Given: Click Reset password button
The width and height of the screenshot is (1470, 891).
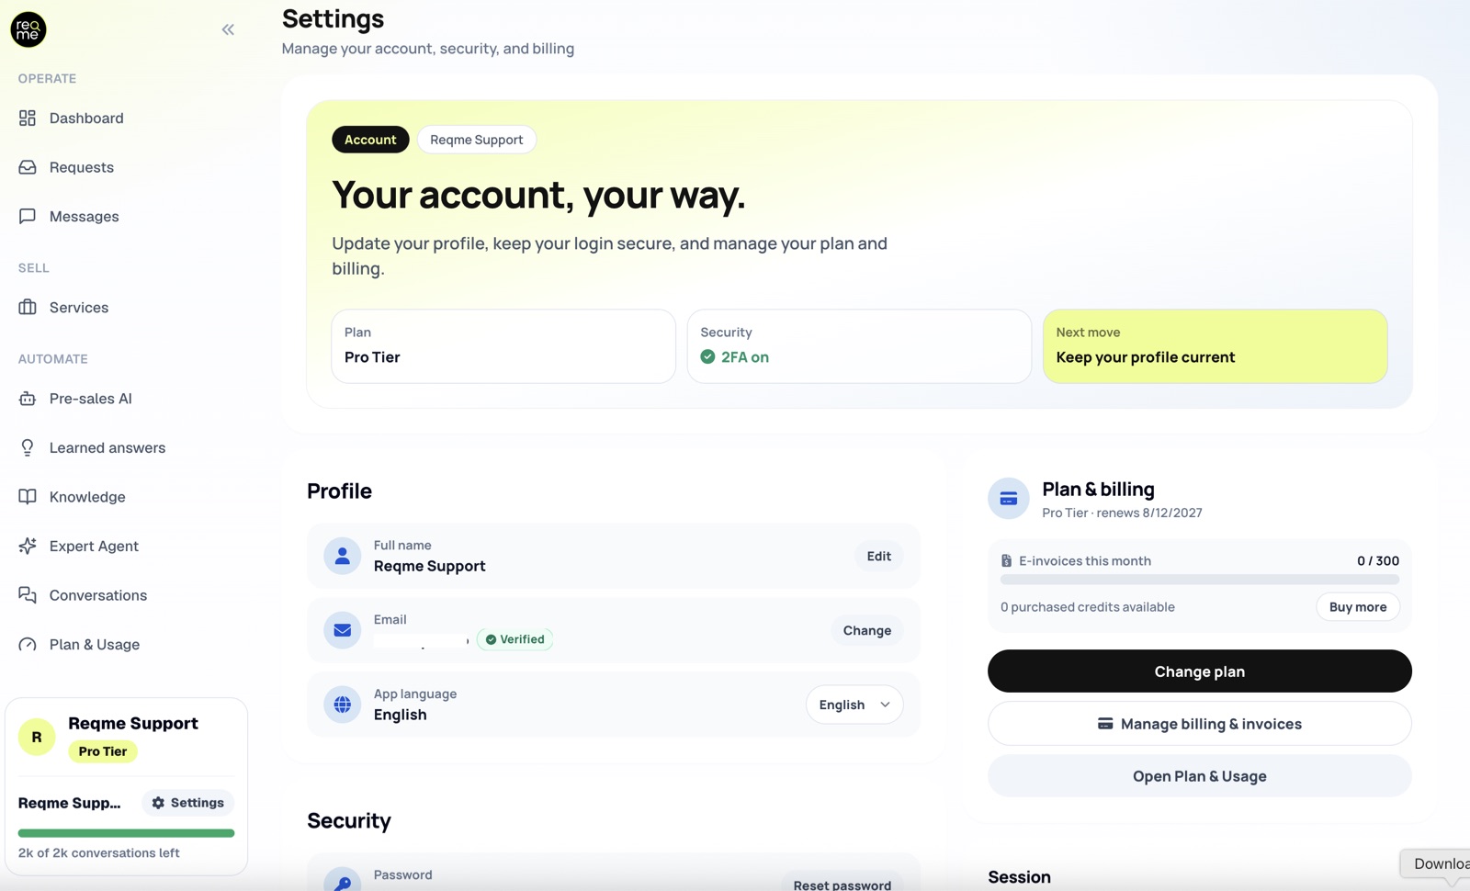Looking at the screenshot, I should coord(842,885).
